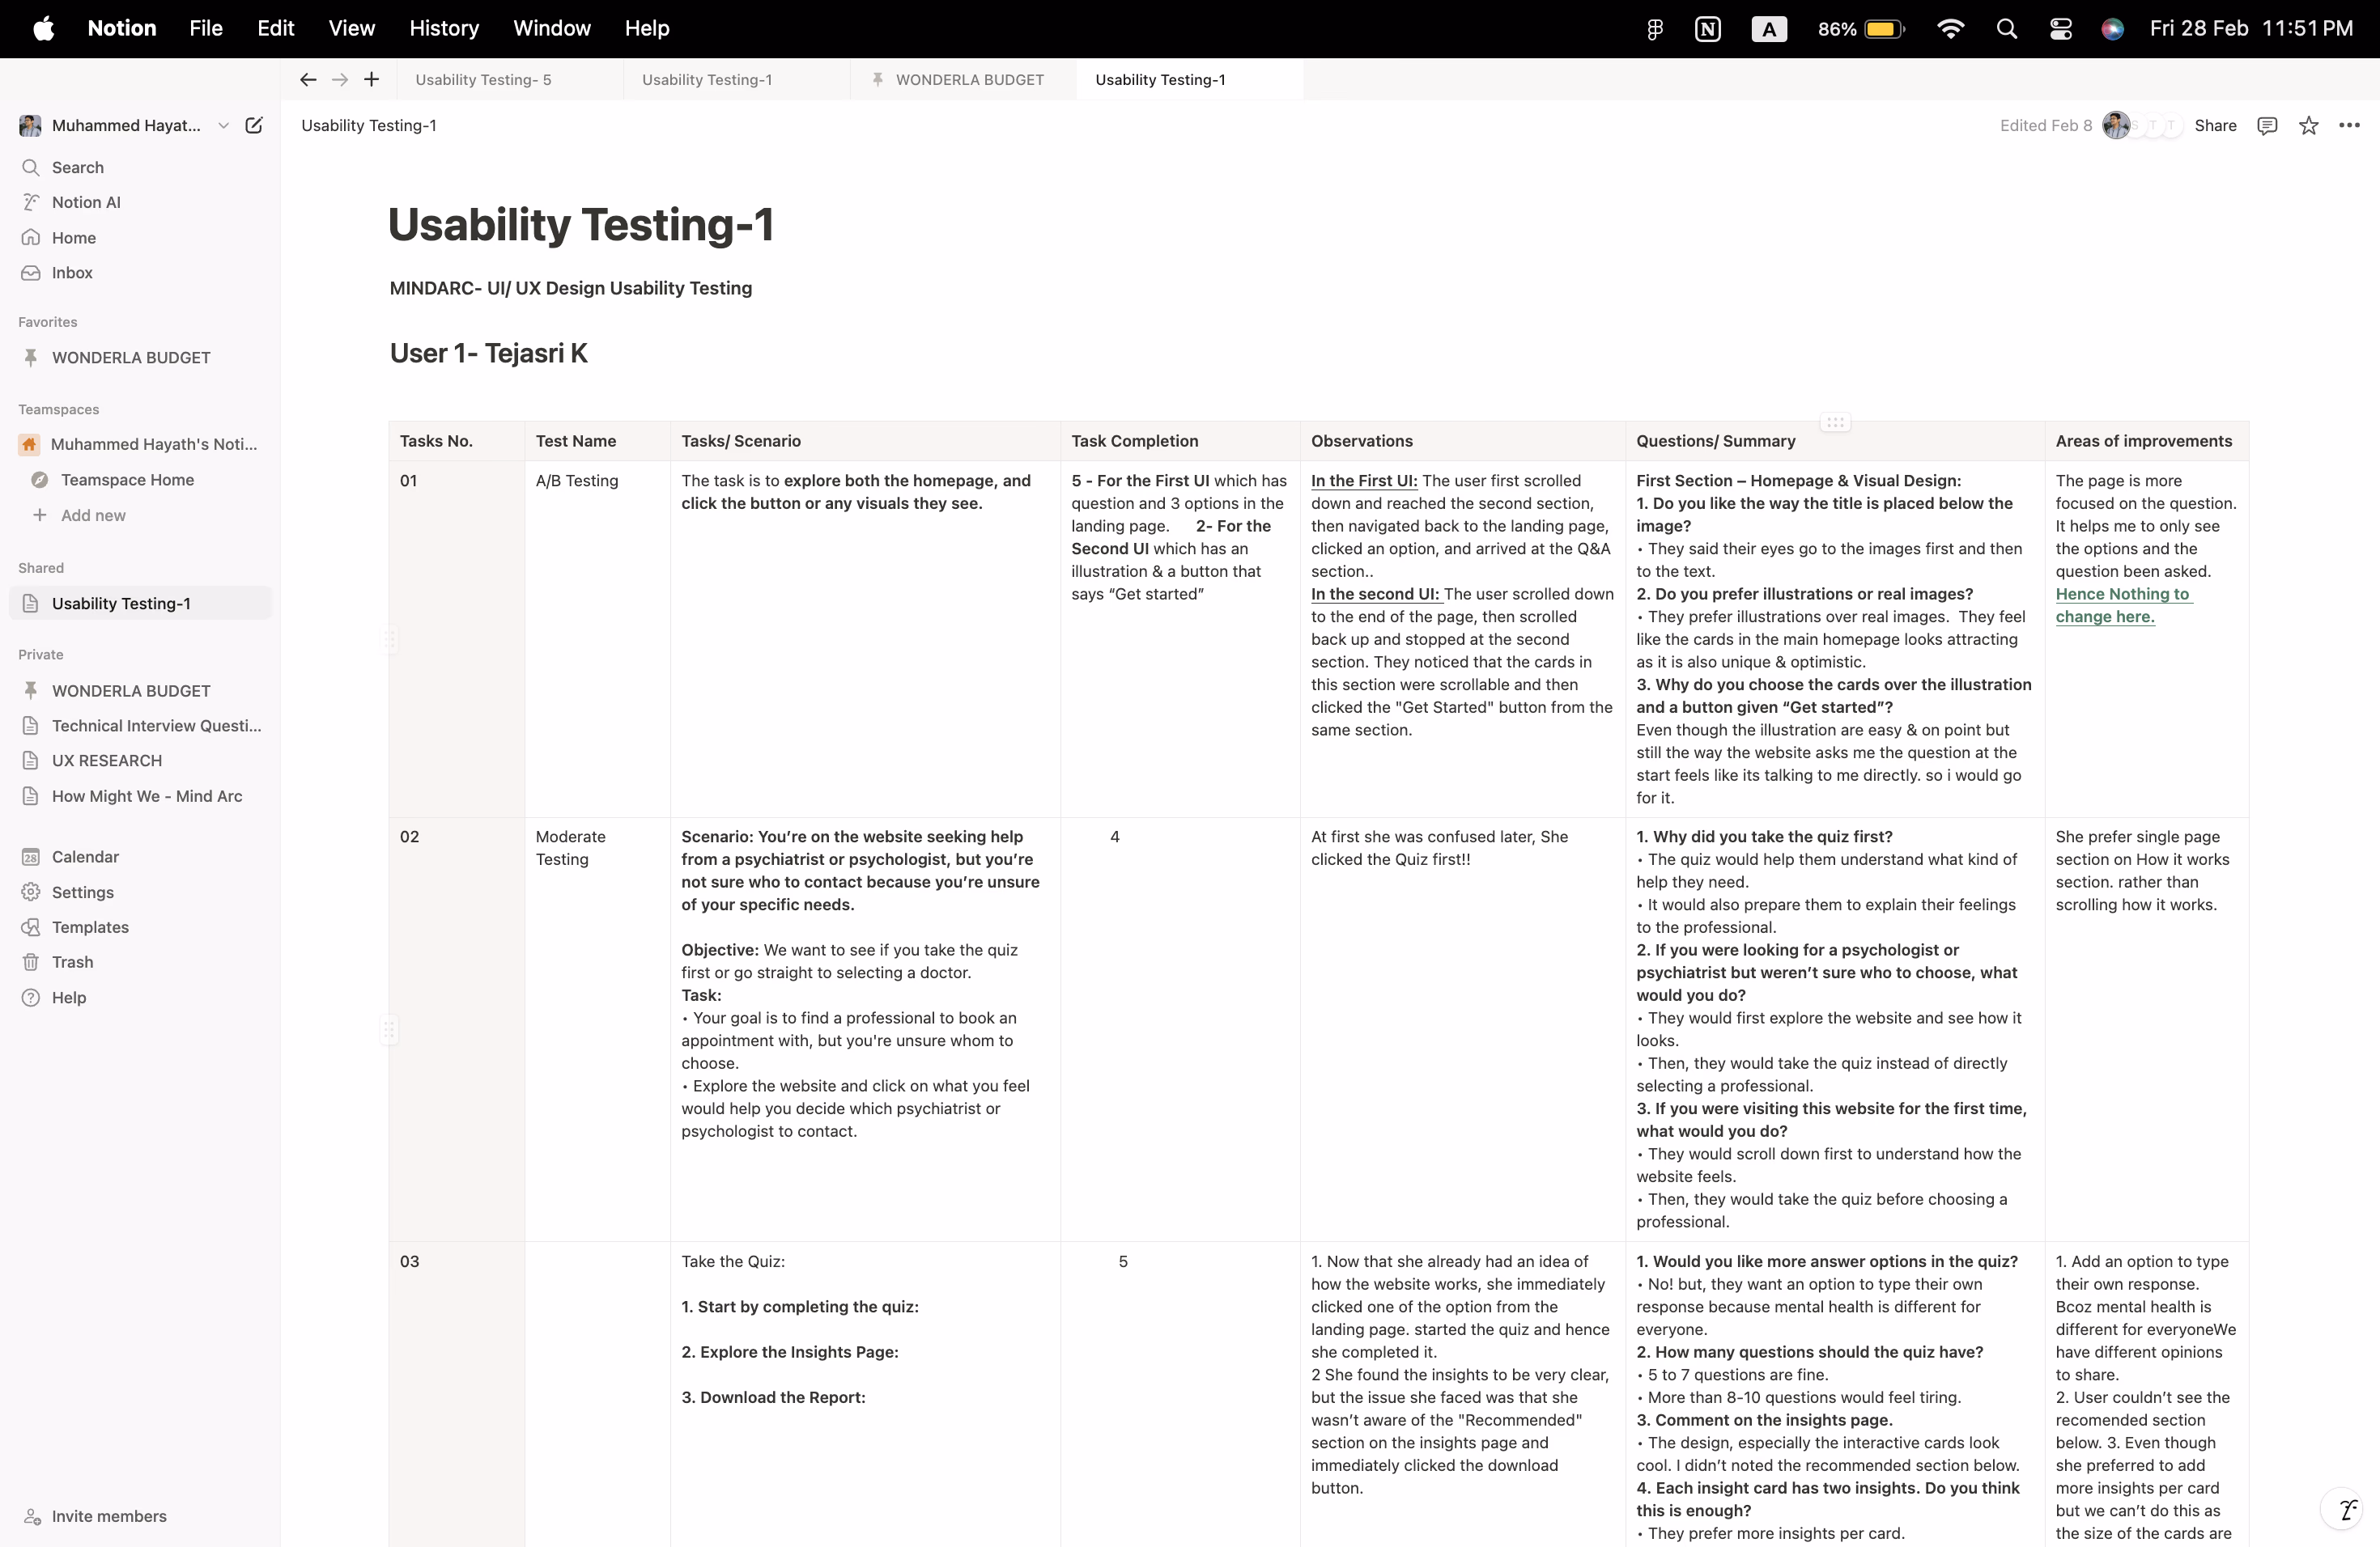
Task: Click the Spotlight search icon in menu bar
Action: pos(2006,29)
